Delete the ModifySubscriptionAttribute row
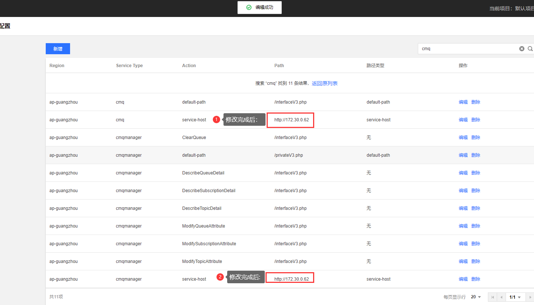The width and height of the screenshot is (534, 305). 476,244
